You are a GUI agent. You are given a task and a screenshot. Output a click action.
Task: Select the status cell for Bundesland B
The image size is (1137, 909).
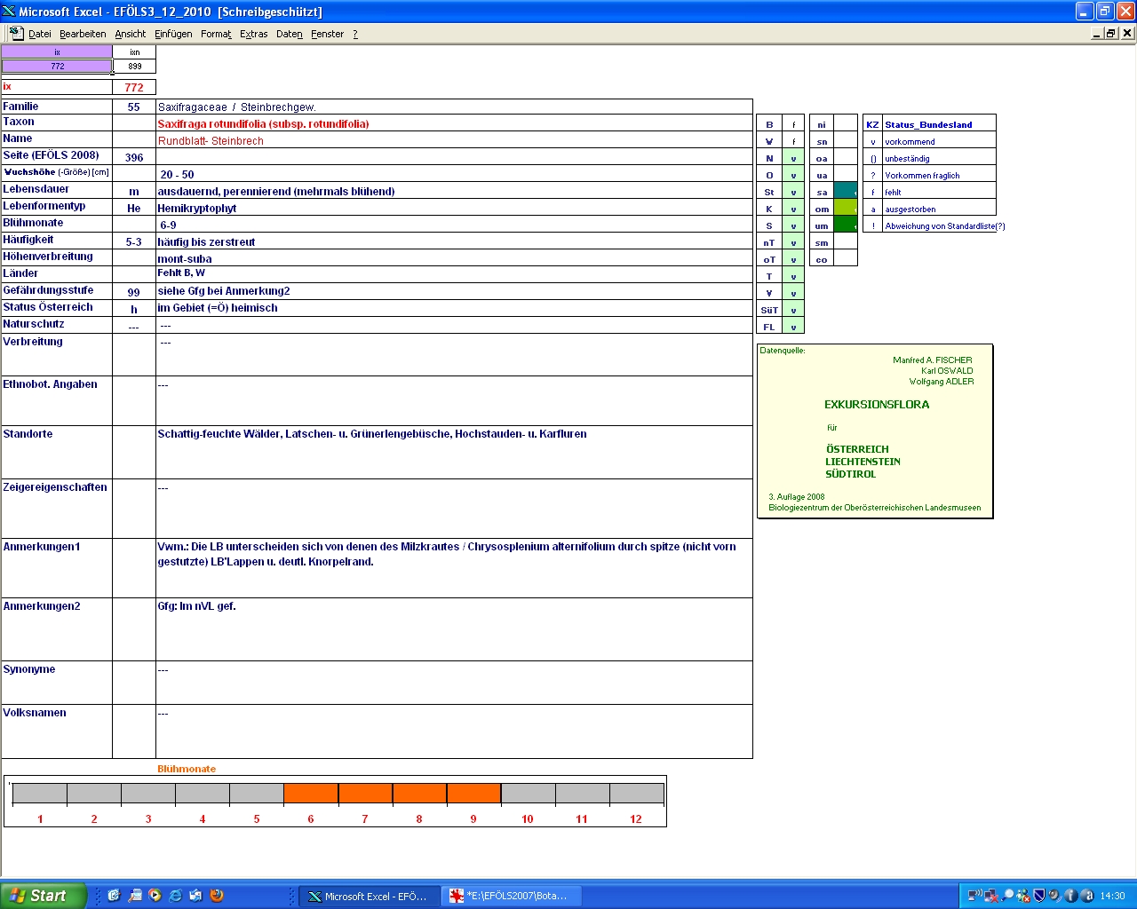pyautogui.click(x=793, y=124)
